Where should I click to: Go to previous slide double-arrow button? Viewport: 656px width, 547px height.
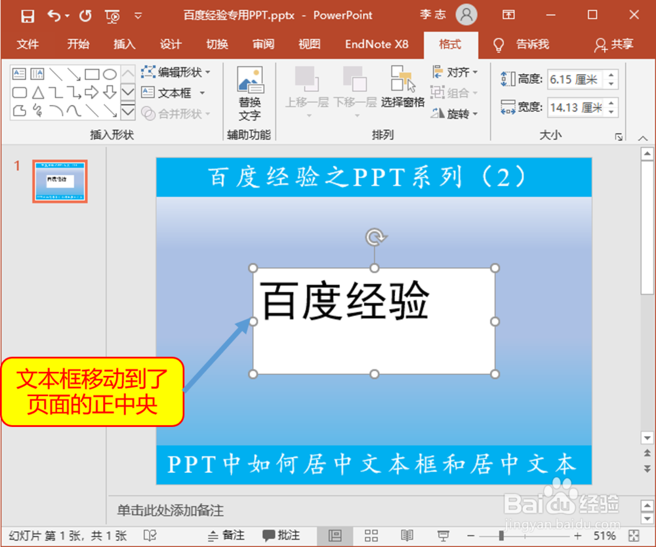coord(647,453)
